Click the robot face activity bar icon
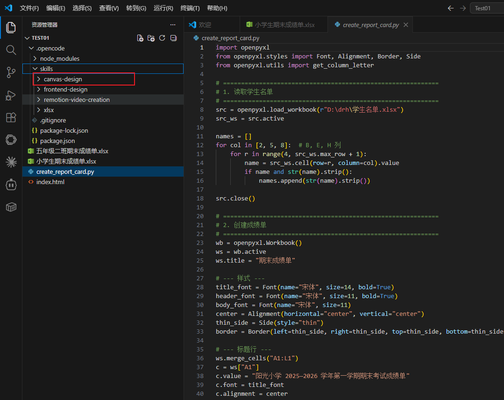Image resolution: width=504 pixels, height=400 pixels. pyautogui.click(x=11, y=185)
